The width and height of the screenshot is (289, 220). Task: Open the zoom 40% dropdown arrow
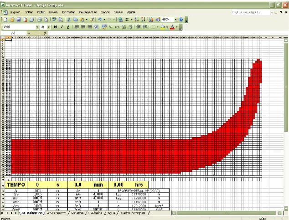tap(175, 20)
